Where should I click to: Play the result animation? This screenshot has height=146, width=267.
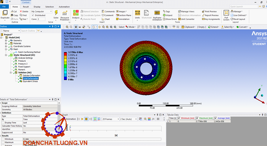pos(82,119)
